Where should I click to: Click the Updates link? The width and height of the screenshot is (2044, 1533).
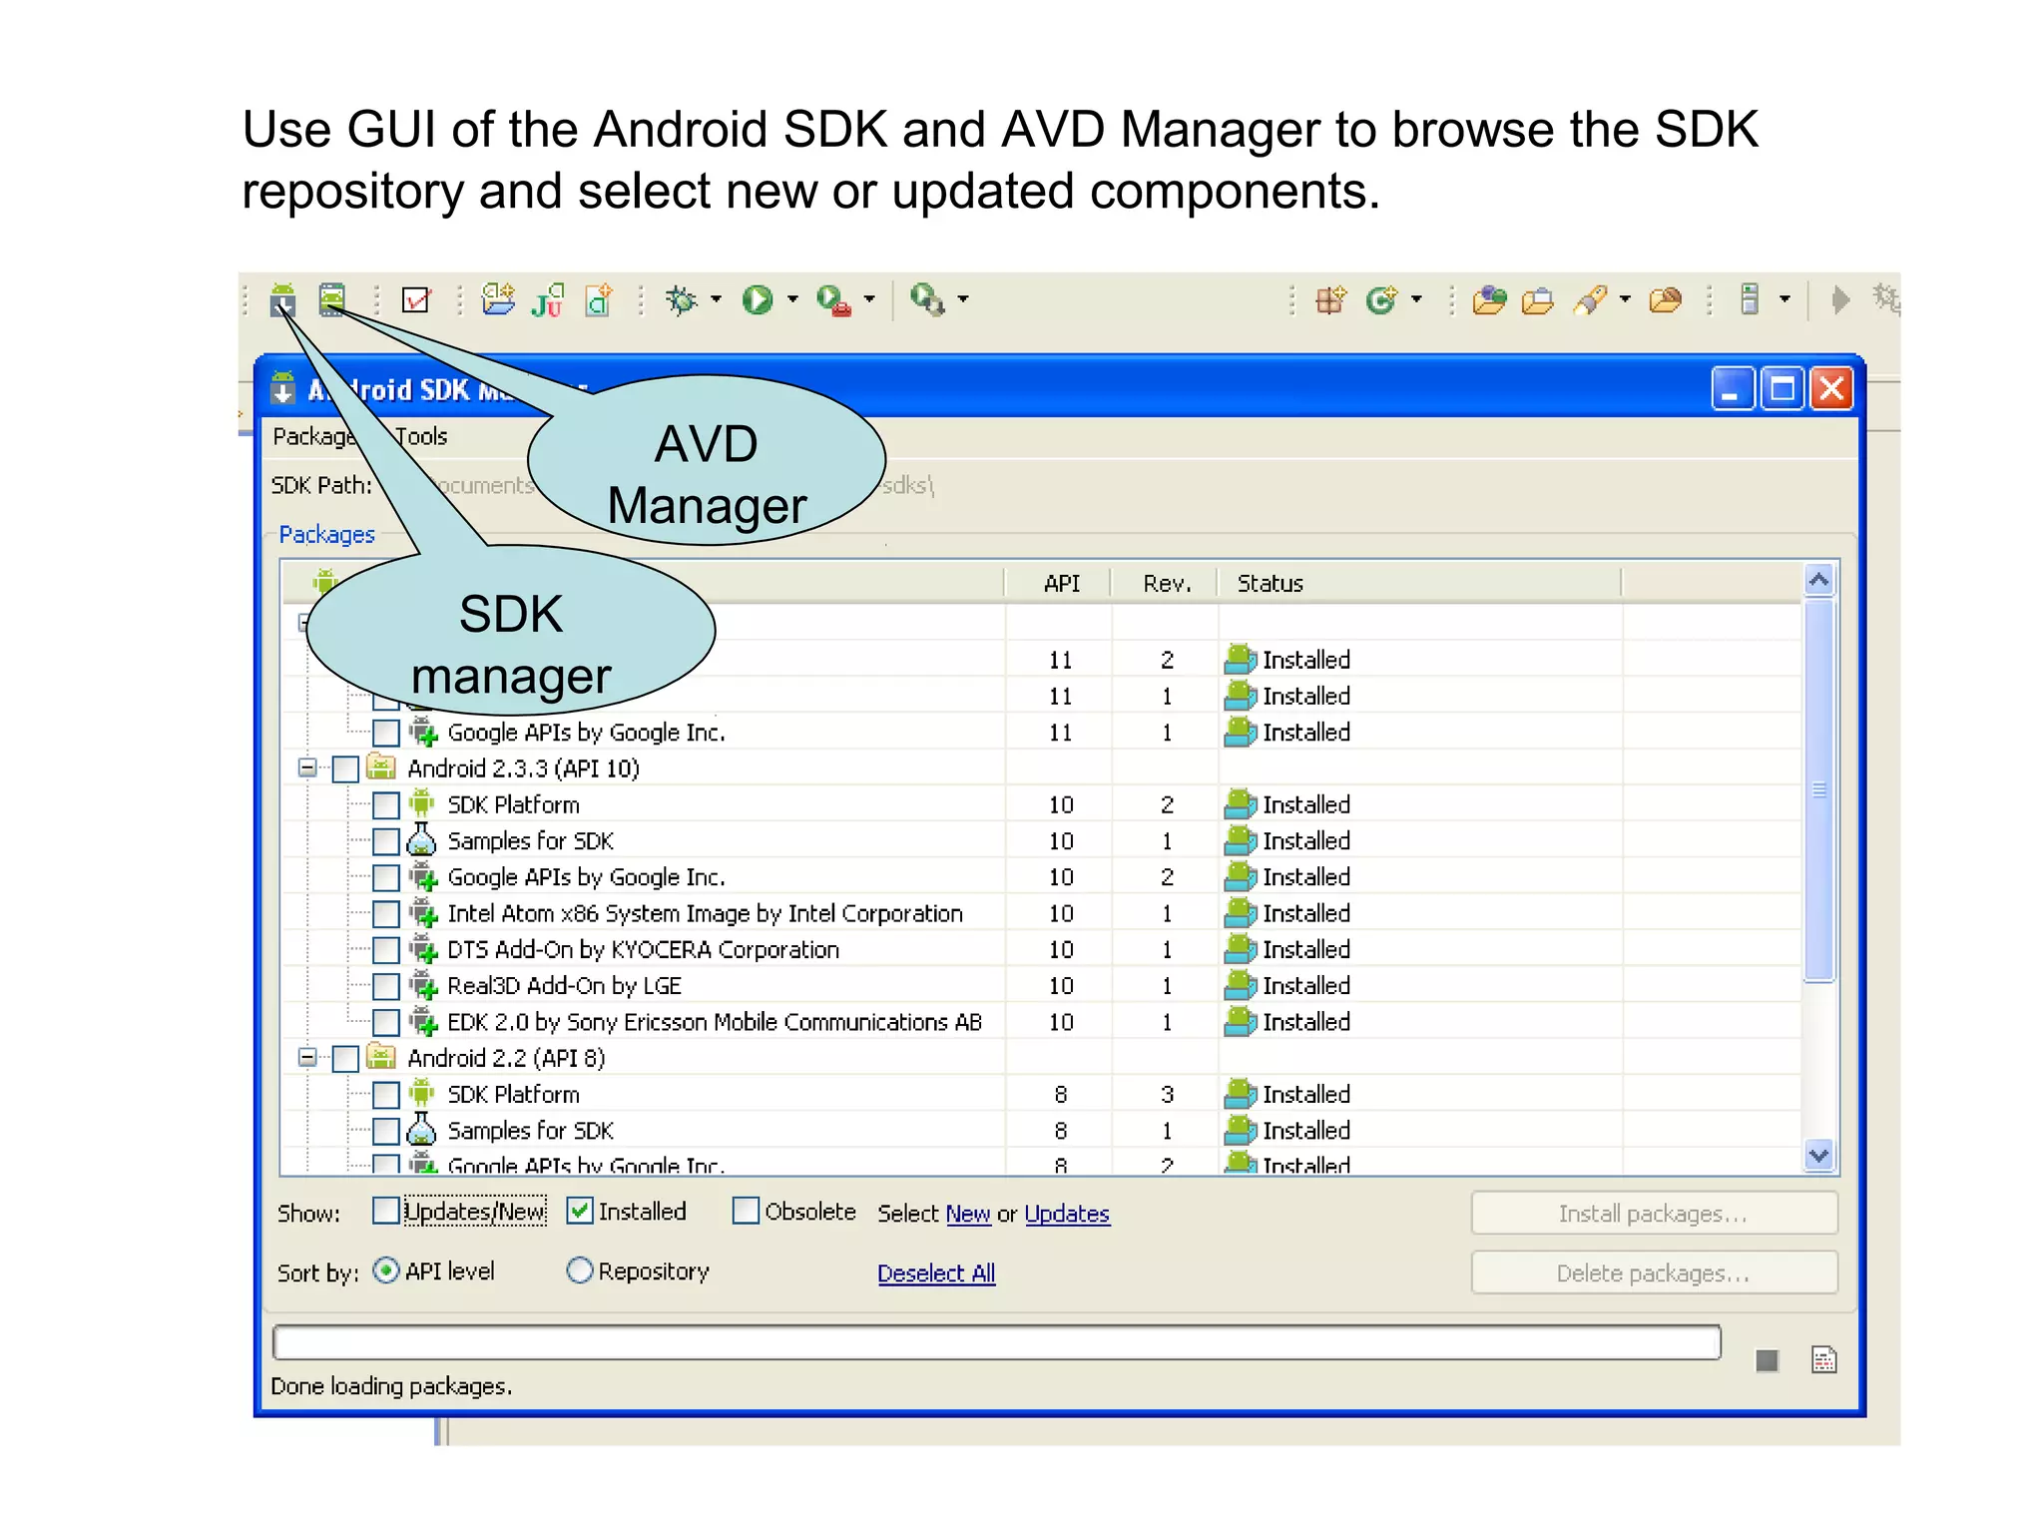1067,1214
